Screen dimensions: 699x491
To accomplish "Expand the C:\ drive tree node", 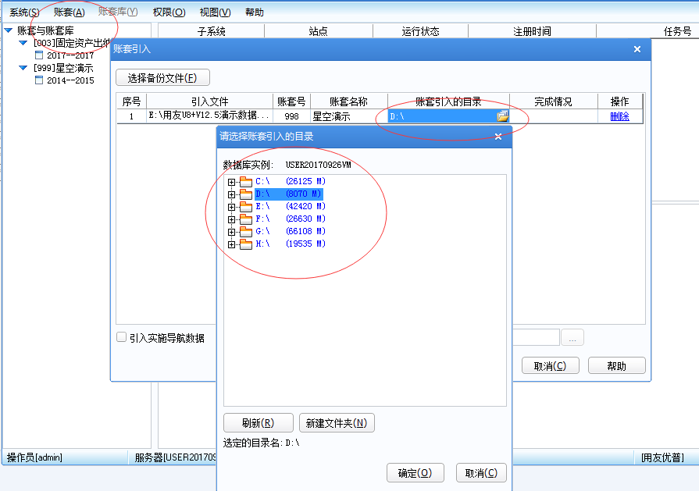I will tap(231, 182).
